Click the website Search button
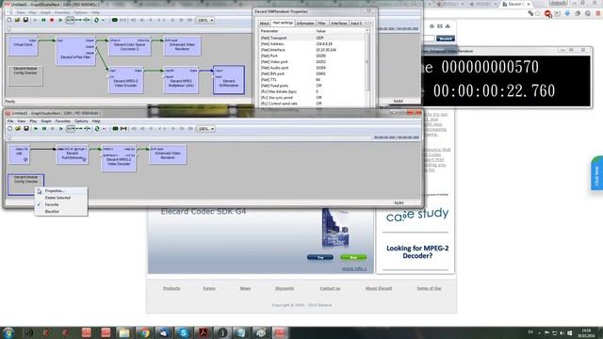 pos(446,39)
